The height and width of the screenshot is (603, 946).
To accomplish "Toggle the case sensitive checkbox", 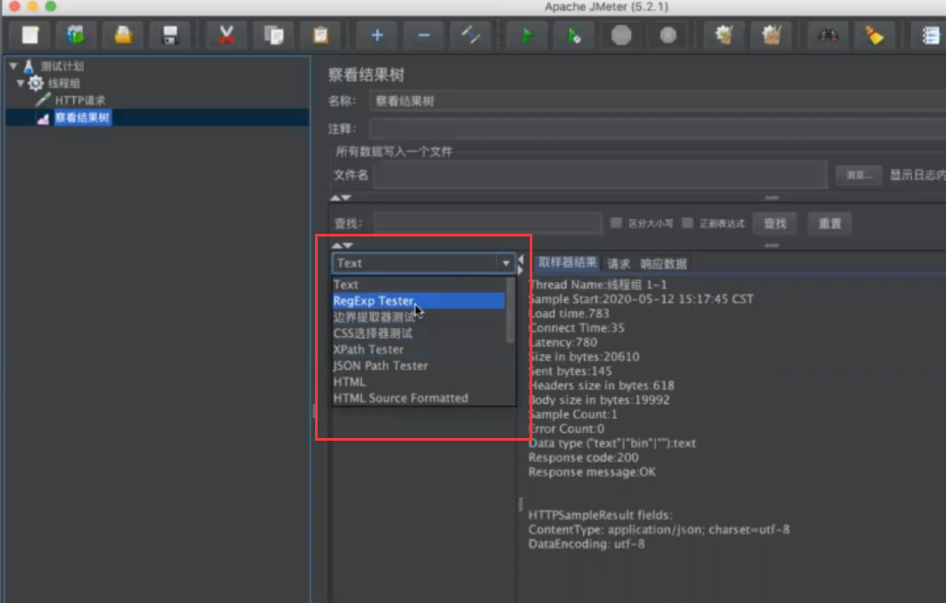I will [616, 223].
